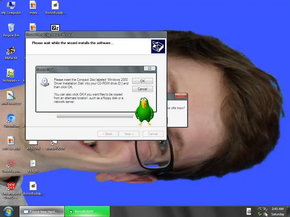Image resolution: width=290 pixels, height=217 pixels.
Task: Switch to the BonziBUDDY taskbar button
Action: 87,211
